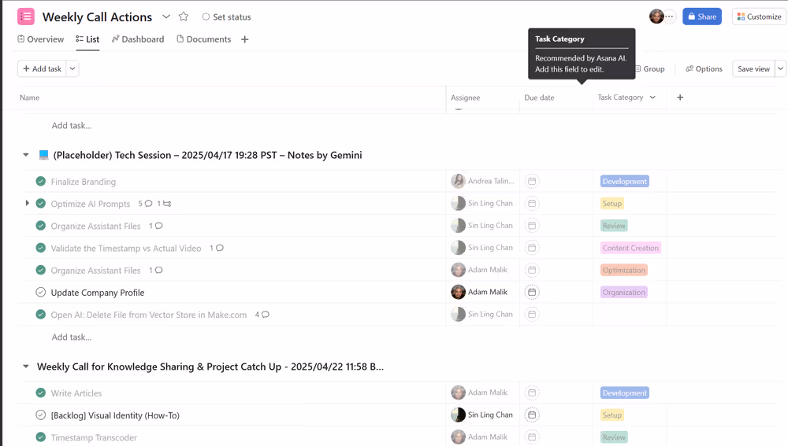Mark Update Company Profile complete
The height and width of the screenshot is (446, 788).
tap(41, 292)
